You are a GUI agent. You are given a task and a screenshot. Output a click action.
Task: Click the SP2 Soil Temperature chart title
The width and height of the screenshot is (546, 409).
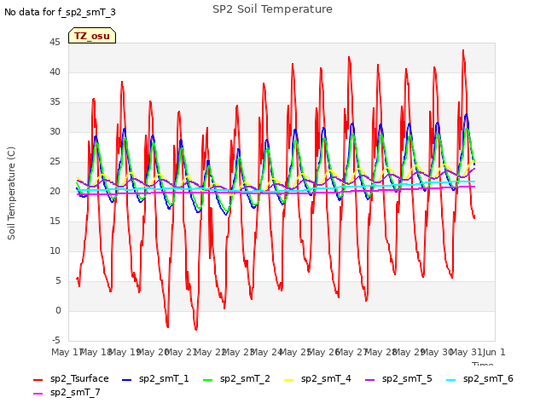[272, 9]
